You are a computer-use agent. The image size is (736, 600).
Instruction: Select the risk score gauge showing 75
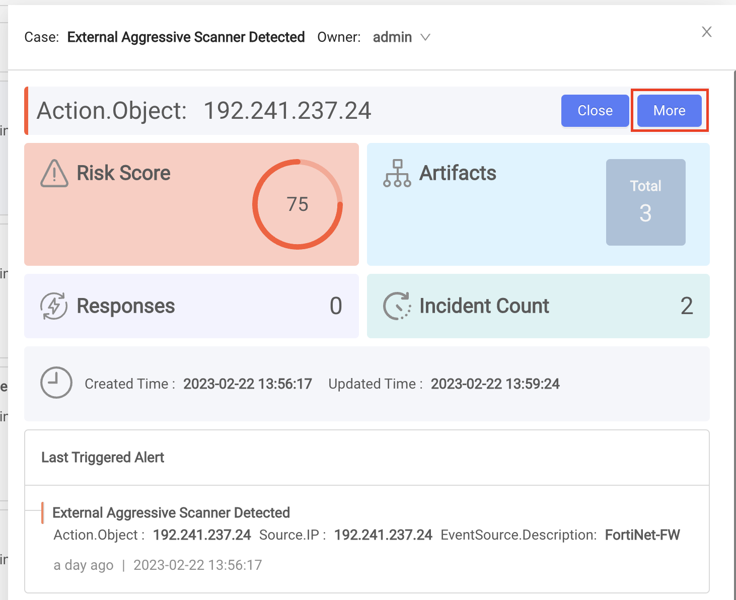pos(298,204)
